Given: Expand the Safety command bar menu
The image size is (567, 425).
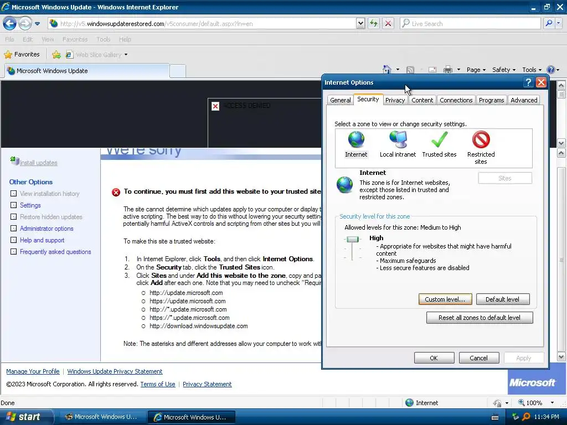Looking at the screenshot, I should [x=504, y=70].
